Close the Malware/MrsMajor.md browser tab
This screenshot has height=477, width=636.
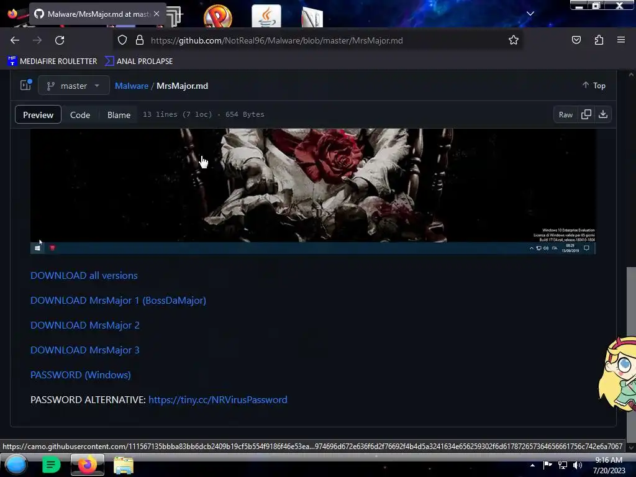click(x=157, y=14)
